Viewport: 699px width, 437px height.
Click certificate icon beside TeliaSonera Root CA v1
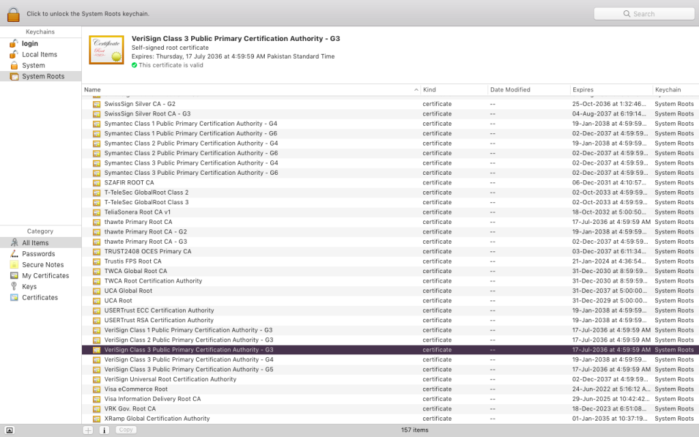(x=96, y=212)
